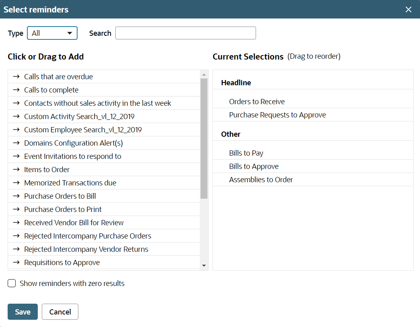The height and width of the screenshot is (327, 420).
Task: Cancel the Select reminders dialog
Action: pyautogui.click(x=60, y=312)
